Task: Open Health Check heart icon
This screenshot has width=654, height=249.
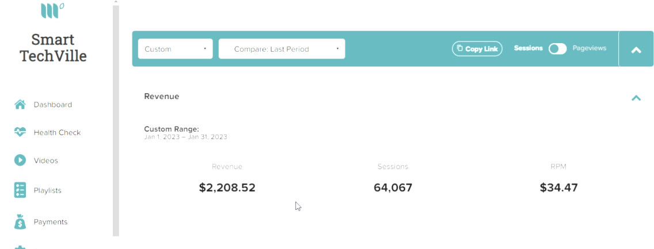Action: coord(20,132)
